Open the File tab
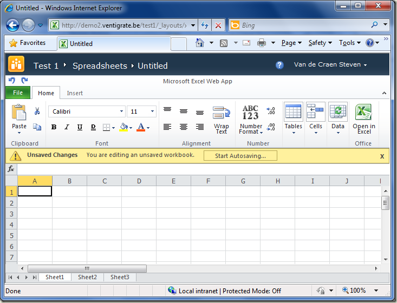This screenshot has width=397, height=303. coord(18,93)
